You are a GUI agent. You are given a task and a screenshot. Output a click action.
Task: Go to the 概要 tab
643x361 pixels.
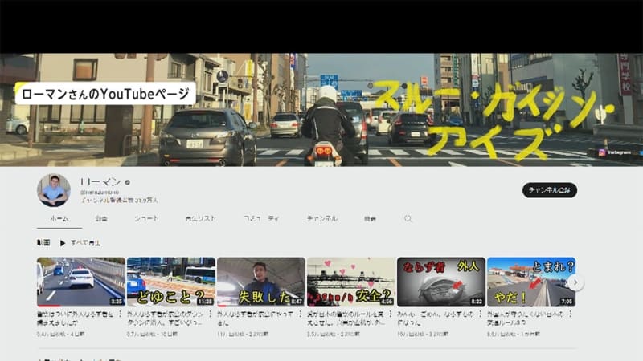(370, 218)
